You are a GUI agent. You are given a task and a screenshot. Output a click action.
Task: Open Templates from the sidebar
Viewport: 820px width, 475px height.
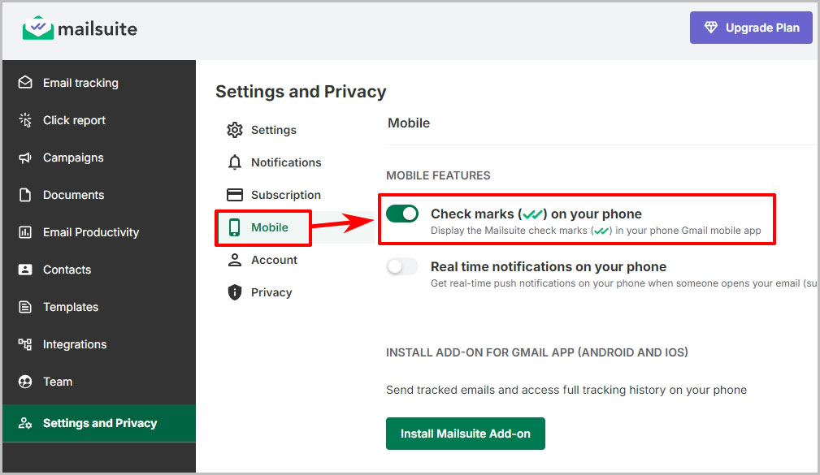(x=99, y=307)
